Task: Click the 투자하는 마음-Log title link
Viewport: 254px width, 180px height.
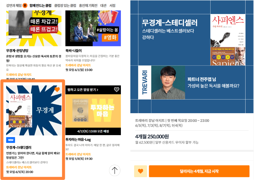Action: 78,140
